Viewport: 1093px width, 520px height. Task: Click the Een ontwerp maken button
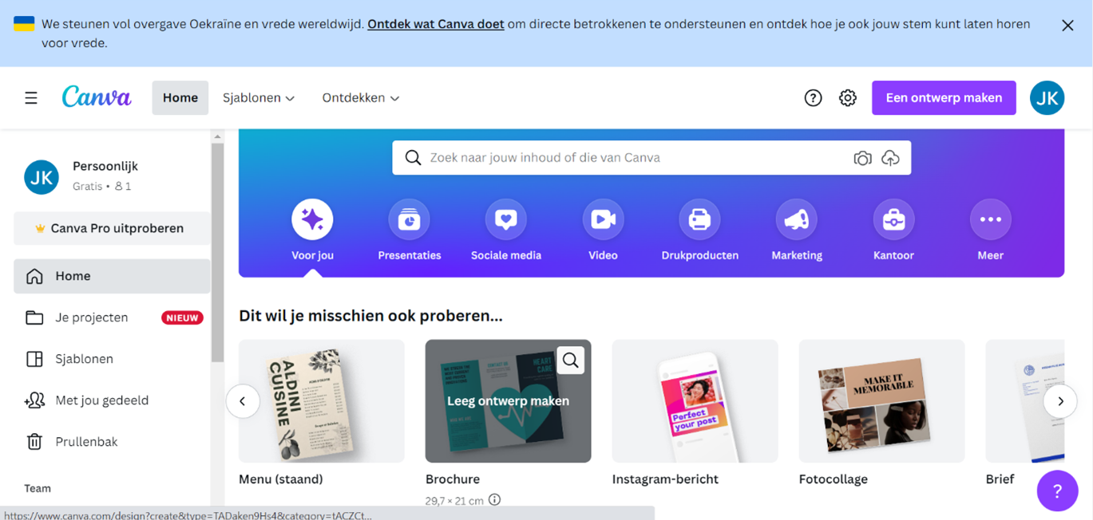click(x=944, y=97)
